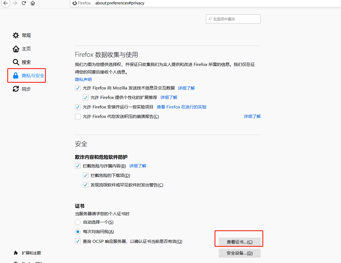Click the forward navigation arrow

[x=15, y=3]
